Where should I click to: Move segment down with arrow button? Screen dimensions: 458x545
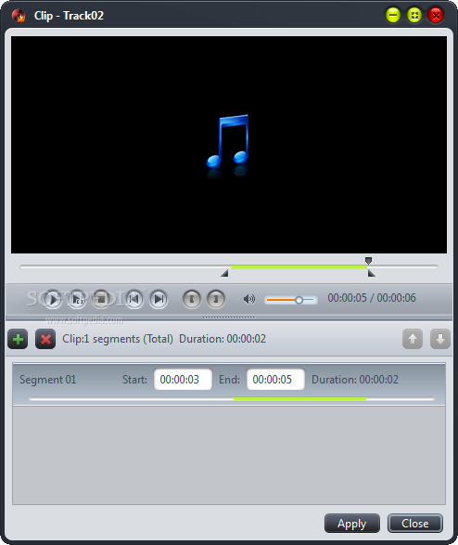[440, 339]
